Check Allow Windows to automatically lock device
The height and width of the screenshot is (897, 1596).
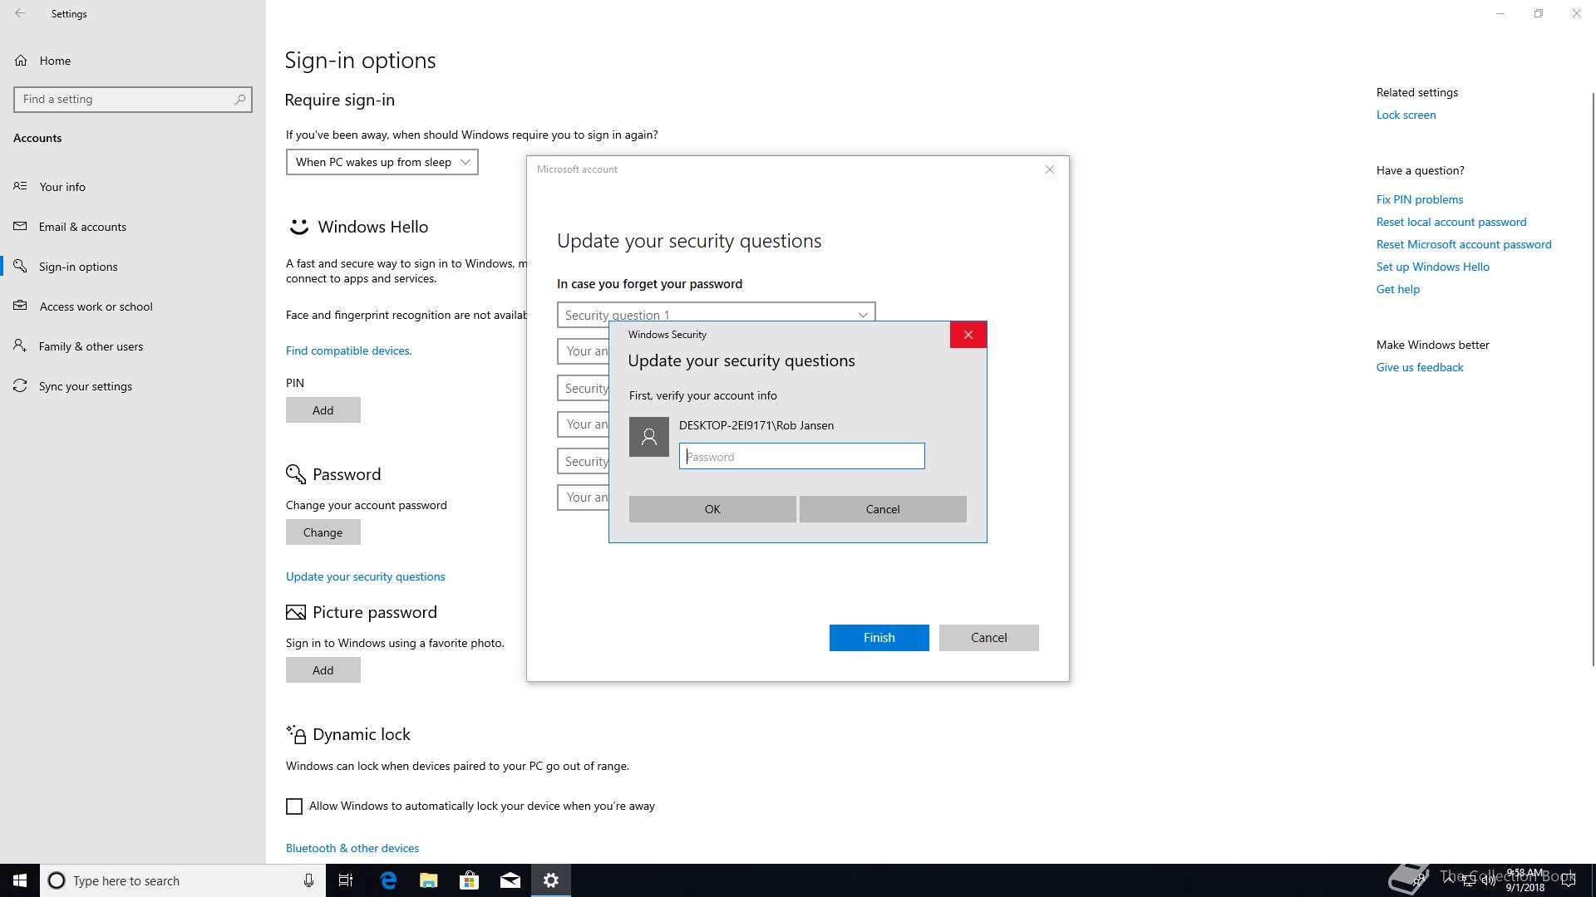[x=294, y=806]
